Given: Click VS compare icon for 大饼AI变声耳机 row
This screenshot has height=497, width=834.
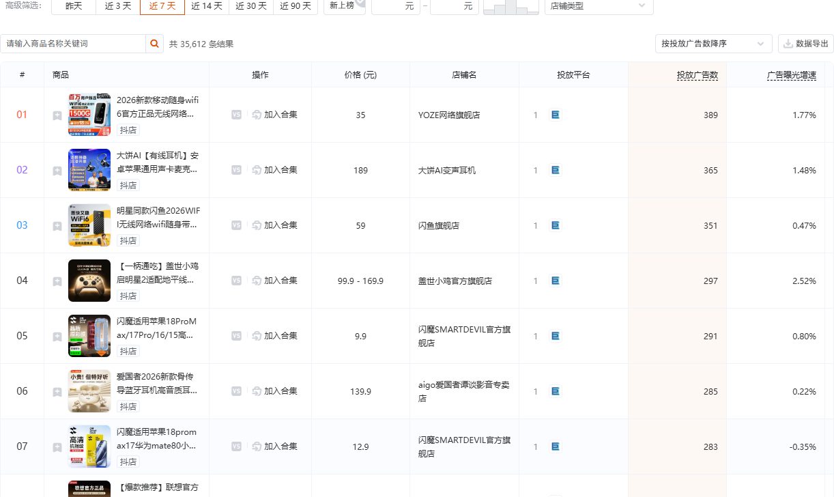Looking at the screenshot, I should tap(236, 170).
